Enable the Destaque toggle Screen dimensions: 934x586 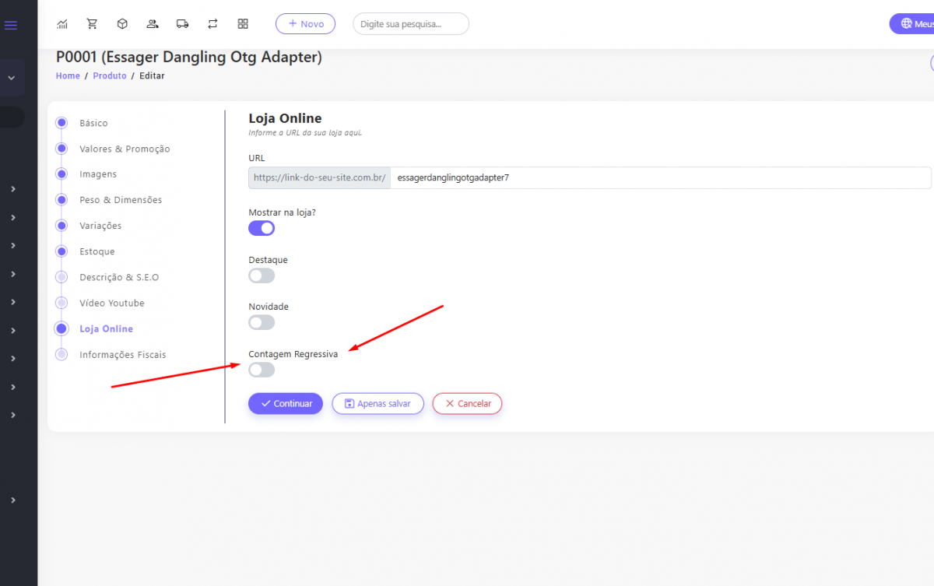(x=262, y=275)
